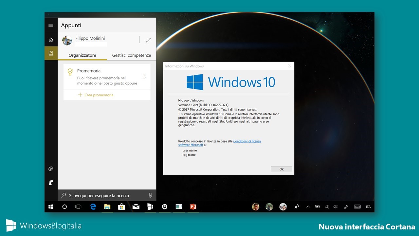The image size is (419, 236).
Task: Open Microsoft Store from taskbar
Action: pyautogui.click(x=121, y=207)
